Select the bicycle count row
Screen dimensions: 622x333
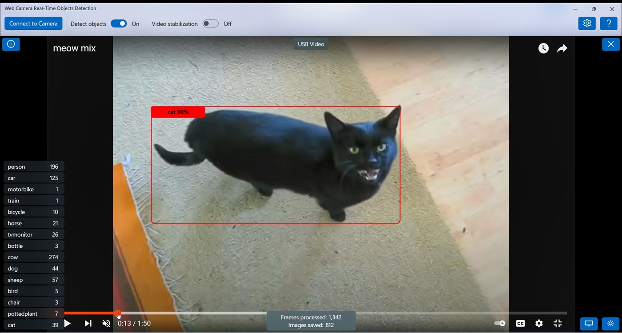point(34,212)
